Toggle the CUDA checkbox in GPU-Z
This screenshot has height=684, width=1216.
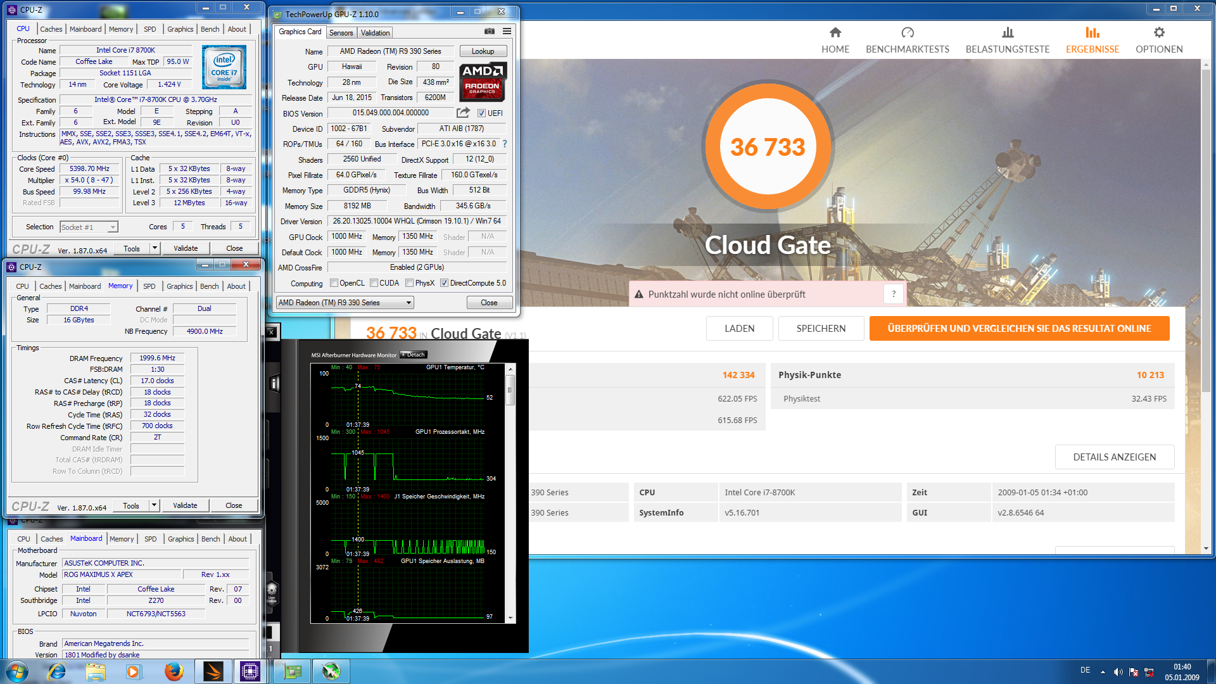[x=374, y=283]
